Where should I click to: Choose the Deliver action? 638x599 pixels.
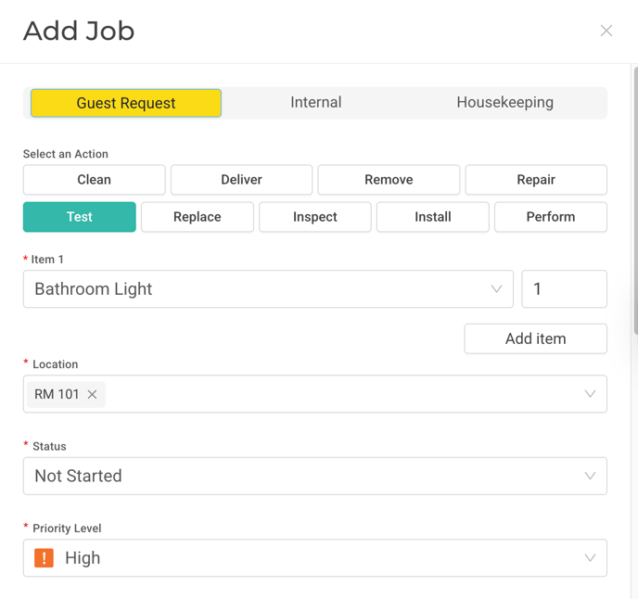click(x=241, y=180)
